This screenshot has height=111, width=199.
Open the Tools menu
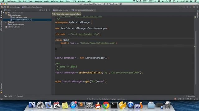[x=68, y=1]
